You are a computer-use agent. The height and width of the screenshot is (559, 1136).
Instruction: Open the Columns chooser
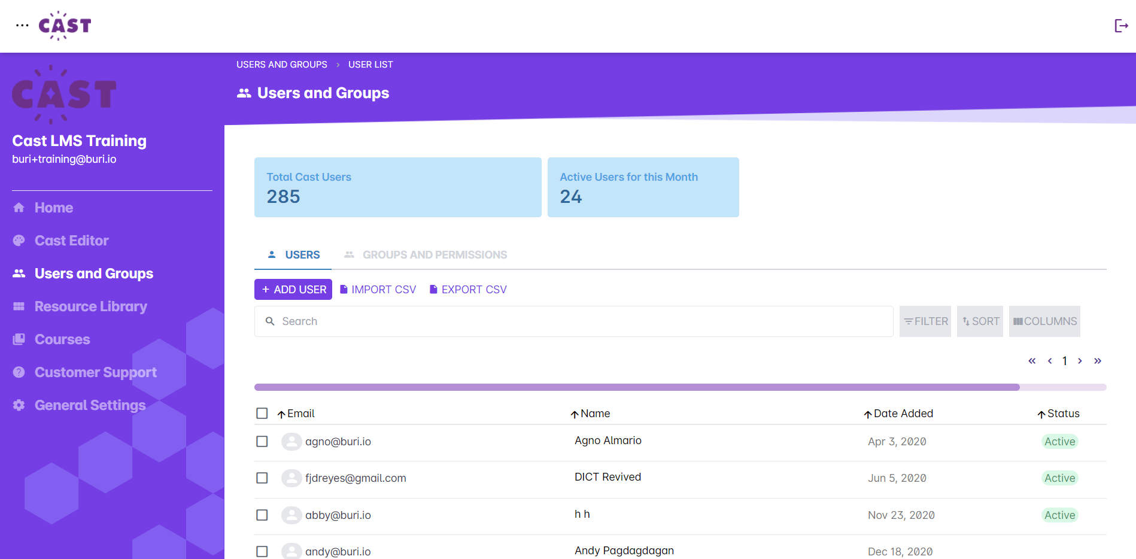(1044, 321)
